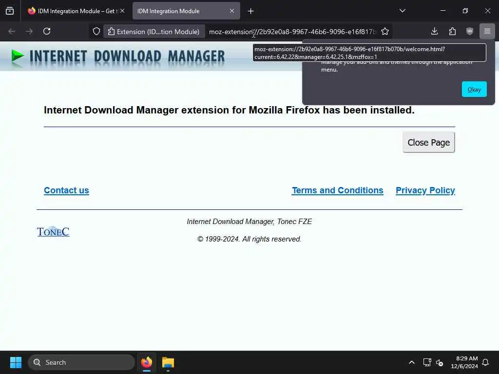Open File Explorer from the taskbar

click(x=168, y=362)
